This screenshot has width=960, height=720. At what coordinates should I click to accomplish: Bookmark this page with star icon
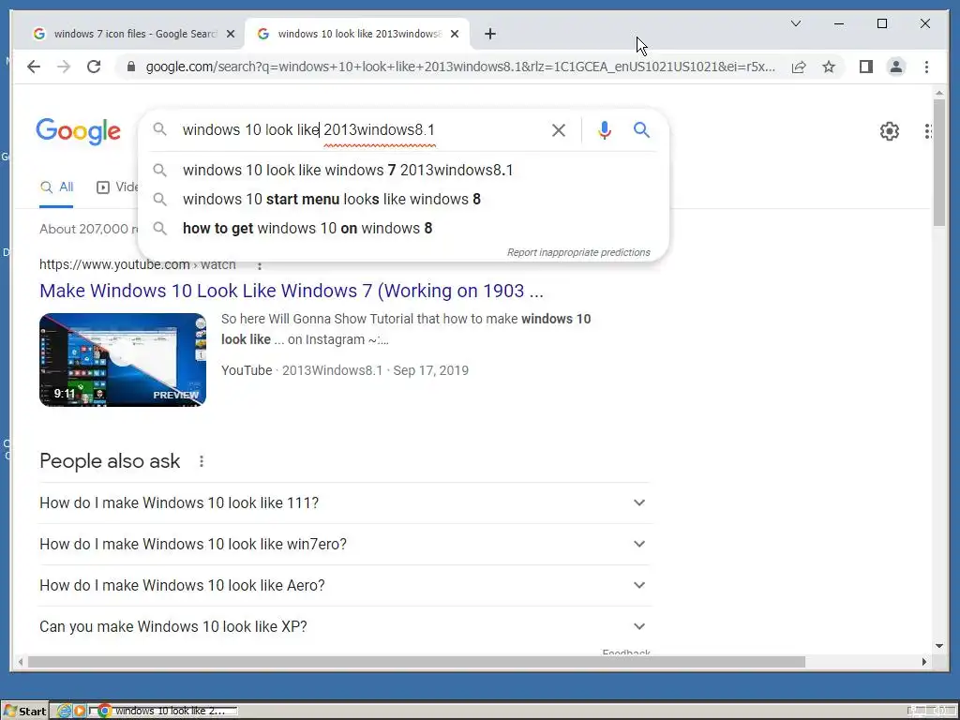click(829, 67)
